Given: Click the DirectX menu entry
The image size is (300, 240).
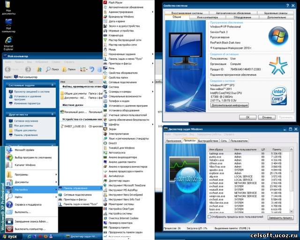Looking at the screenshot, I should click(x=112, y=143).
